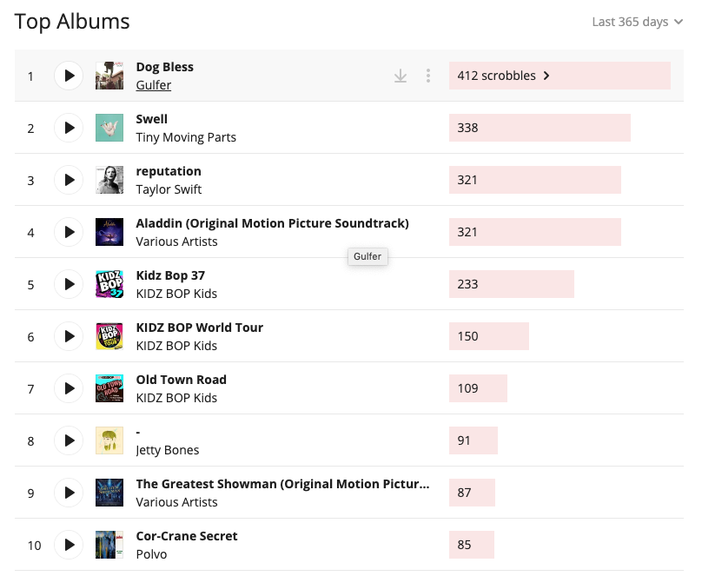Click the download icon for Dog Bless
The width and height of the screenshot is (702, 576).
(401, 76)
